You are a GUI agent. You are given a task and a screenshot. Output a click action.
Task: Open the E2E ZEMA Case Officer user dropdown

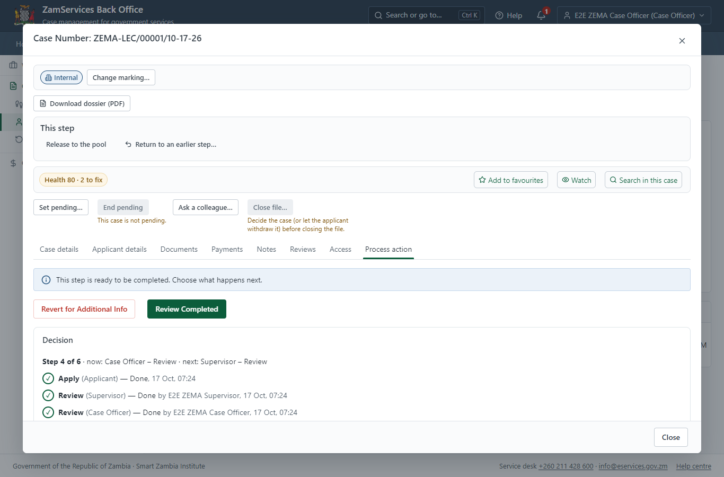coord(634,15)
